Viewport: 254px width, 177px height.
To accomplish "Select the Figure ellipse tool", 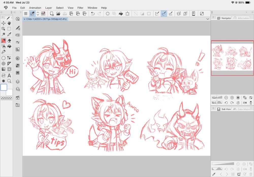I will 3,58.
